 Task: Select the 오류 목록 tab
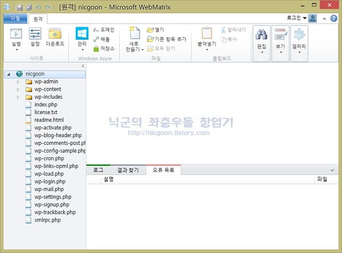(164, 170)
